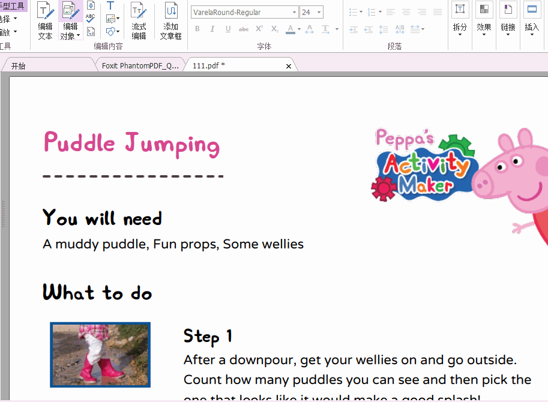Image resolution: width=548 pixels, height=402 pixels.
Task: Click the font color A swatch
Action: [x=291, y=29]
